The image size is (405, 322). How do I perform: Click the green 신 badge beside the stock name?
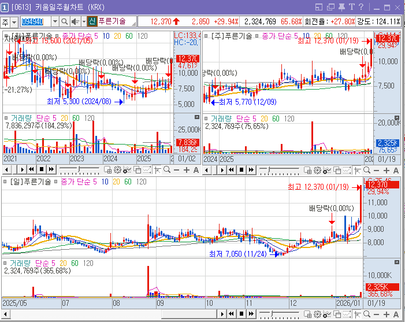(x=92, y=21)
